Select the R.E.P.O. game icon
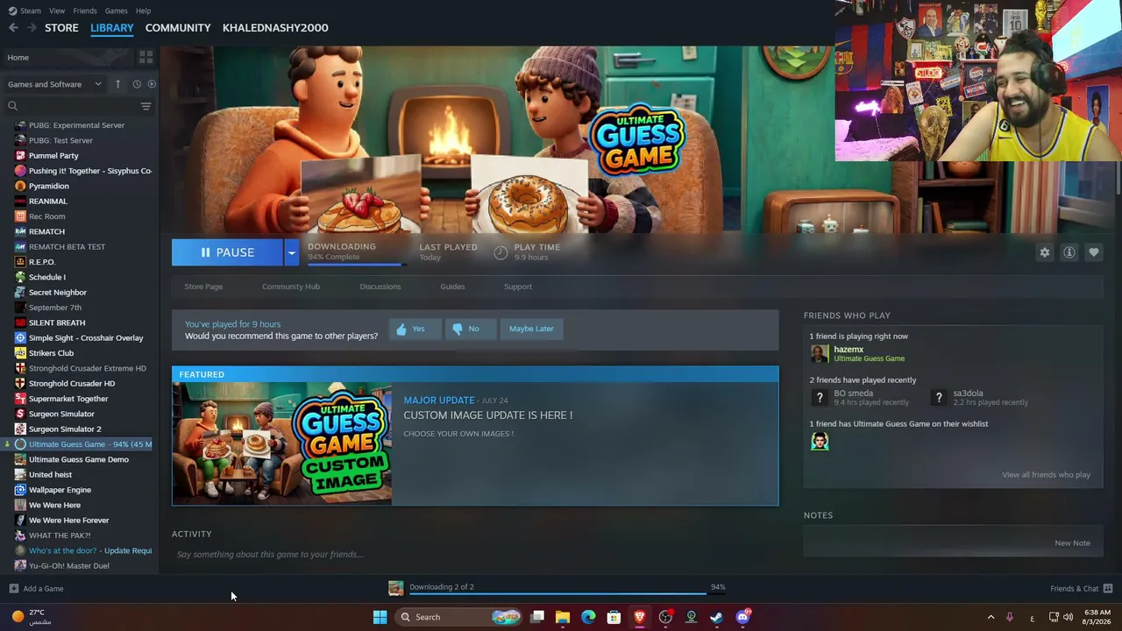 coord(20,262)
